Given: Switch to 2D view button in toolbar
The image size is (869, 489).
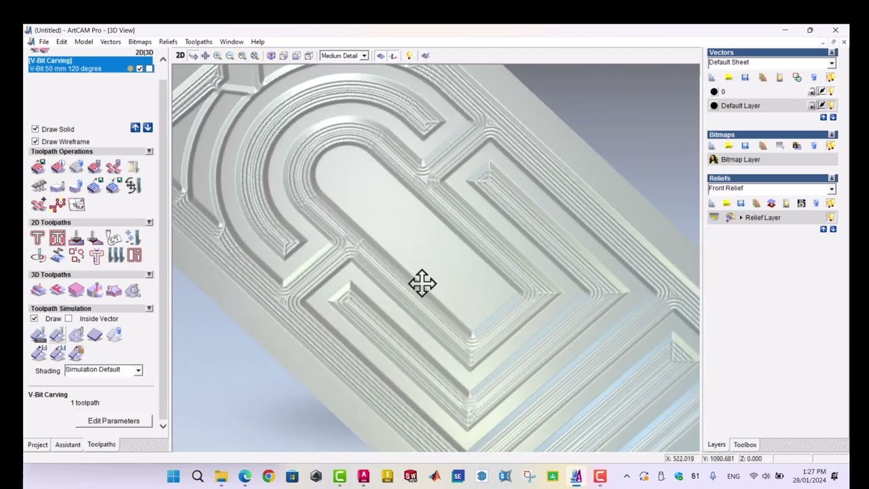Looking at the screenshot, I should point(180,56).
